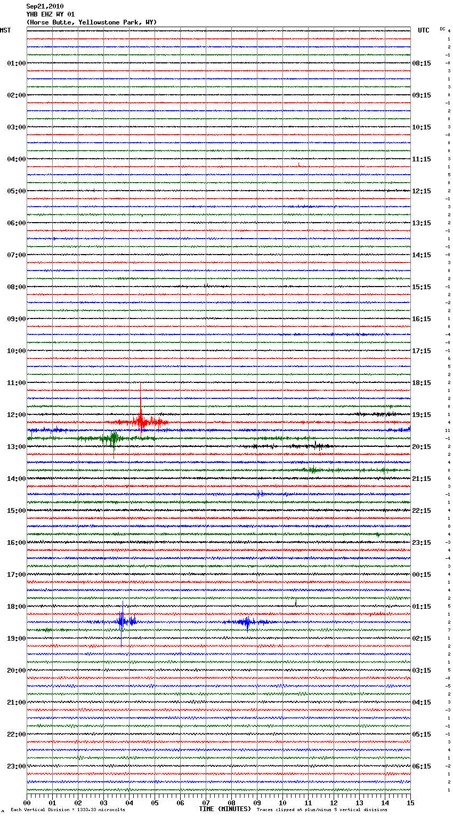453x817 pixels.
Task: Click minute 03 tick label on bottom axis
Action: (103, 803)
